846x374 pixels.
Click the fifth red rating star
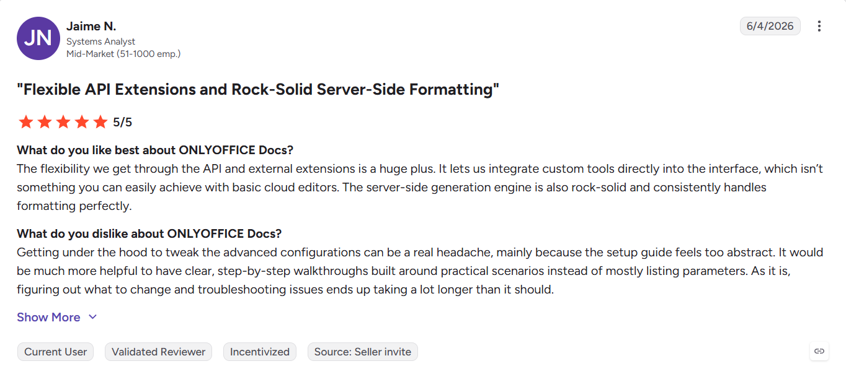click(100, 122)
